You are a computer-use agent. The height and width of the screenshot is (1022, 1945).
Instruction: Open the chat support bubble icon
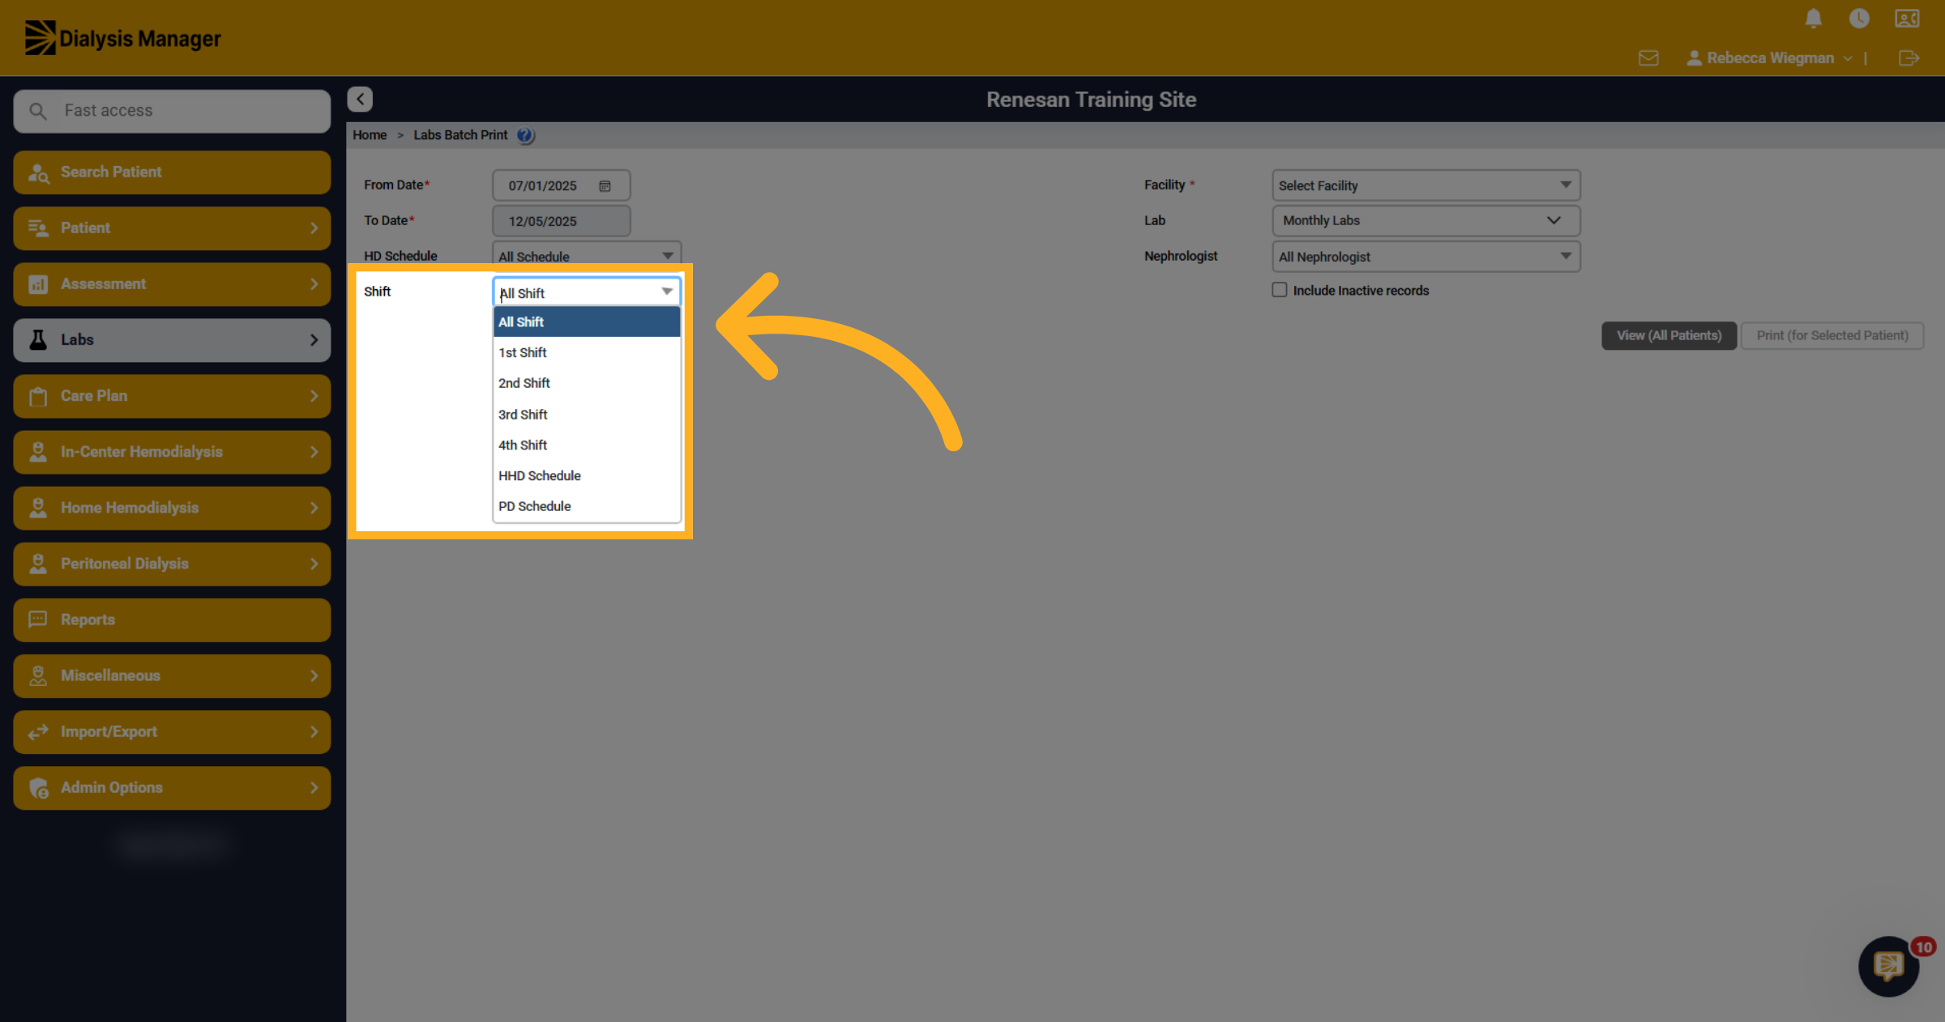1889,966
